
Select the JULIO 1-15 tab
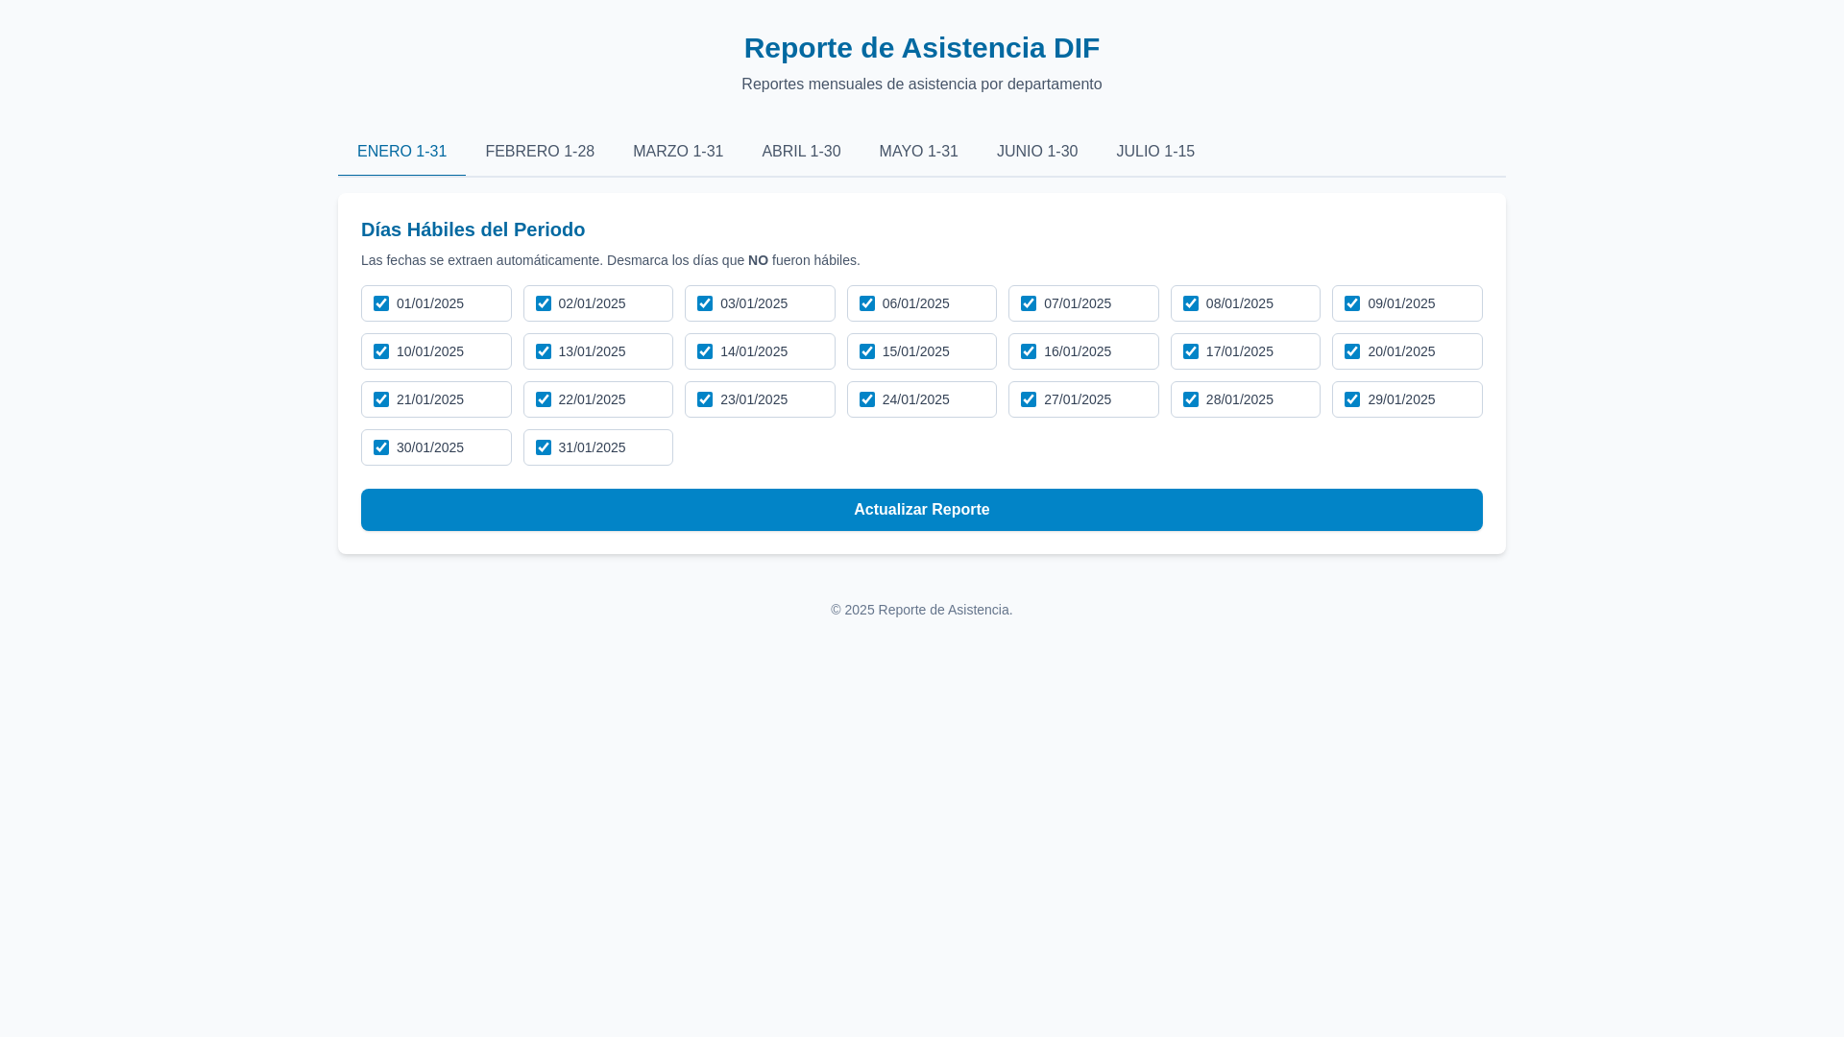coord(1155,152)
